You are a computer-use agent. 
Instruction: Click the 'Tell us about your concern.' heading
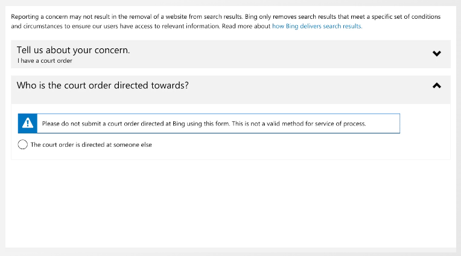click(73, 50)
